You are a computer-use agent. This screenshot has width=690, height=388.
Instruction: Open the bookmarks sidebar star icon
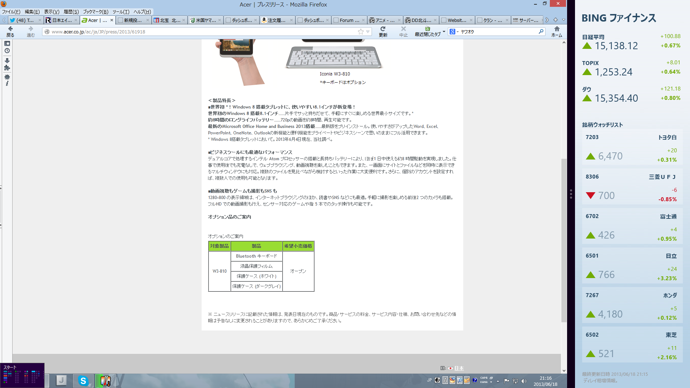[7, 43]
